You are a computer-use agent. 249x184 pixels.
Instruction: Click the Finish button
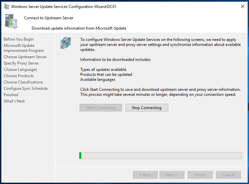(200, 175)
